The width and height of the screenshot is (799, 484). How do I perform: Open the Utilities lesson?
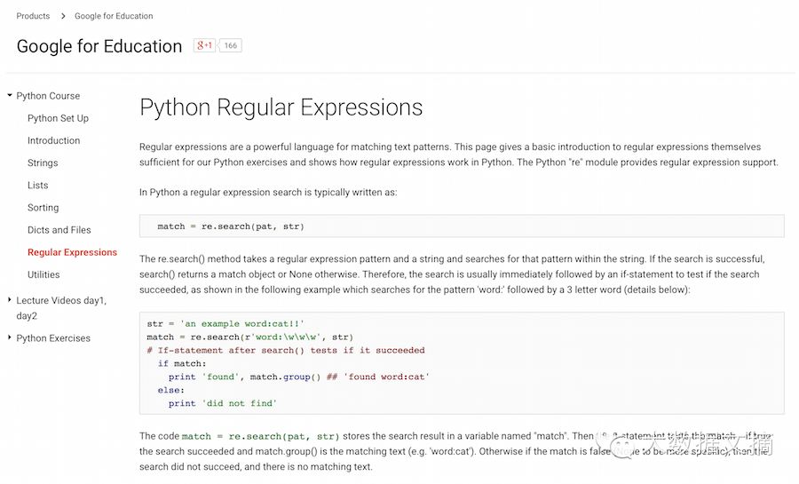(44, 274)
